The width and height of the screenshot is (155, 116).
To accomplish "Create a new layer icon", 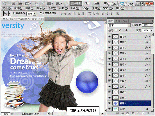I will point(143,113).
